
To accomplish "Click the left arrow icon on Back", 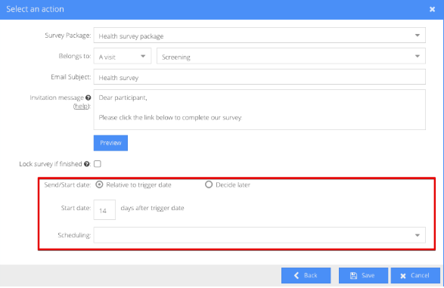I will [x=297, y=275].
